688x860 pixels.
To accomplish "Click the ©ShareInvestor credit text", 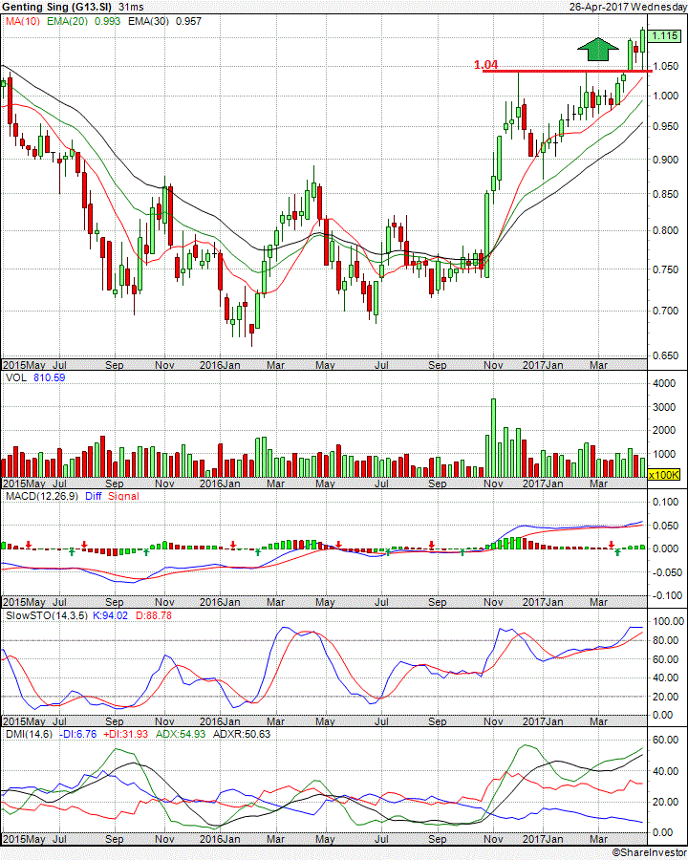I will coord(649,852).
